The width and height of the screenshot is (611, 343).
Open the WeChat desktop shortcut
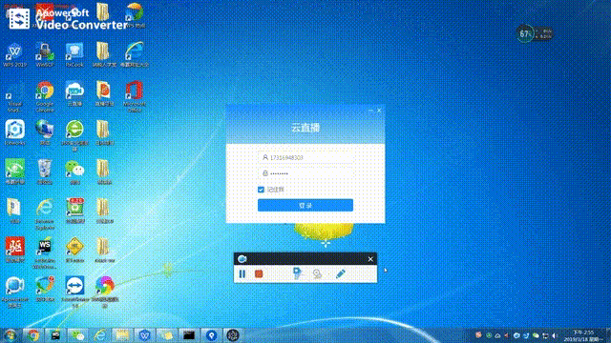[x=74, y=171]
